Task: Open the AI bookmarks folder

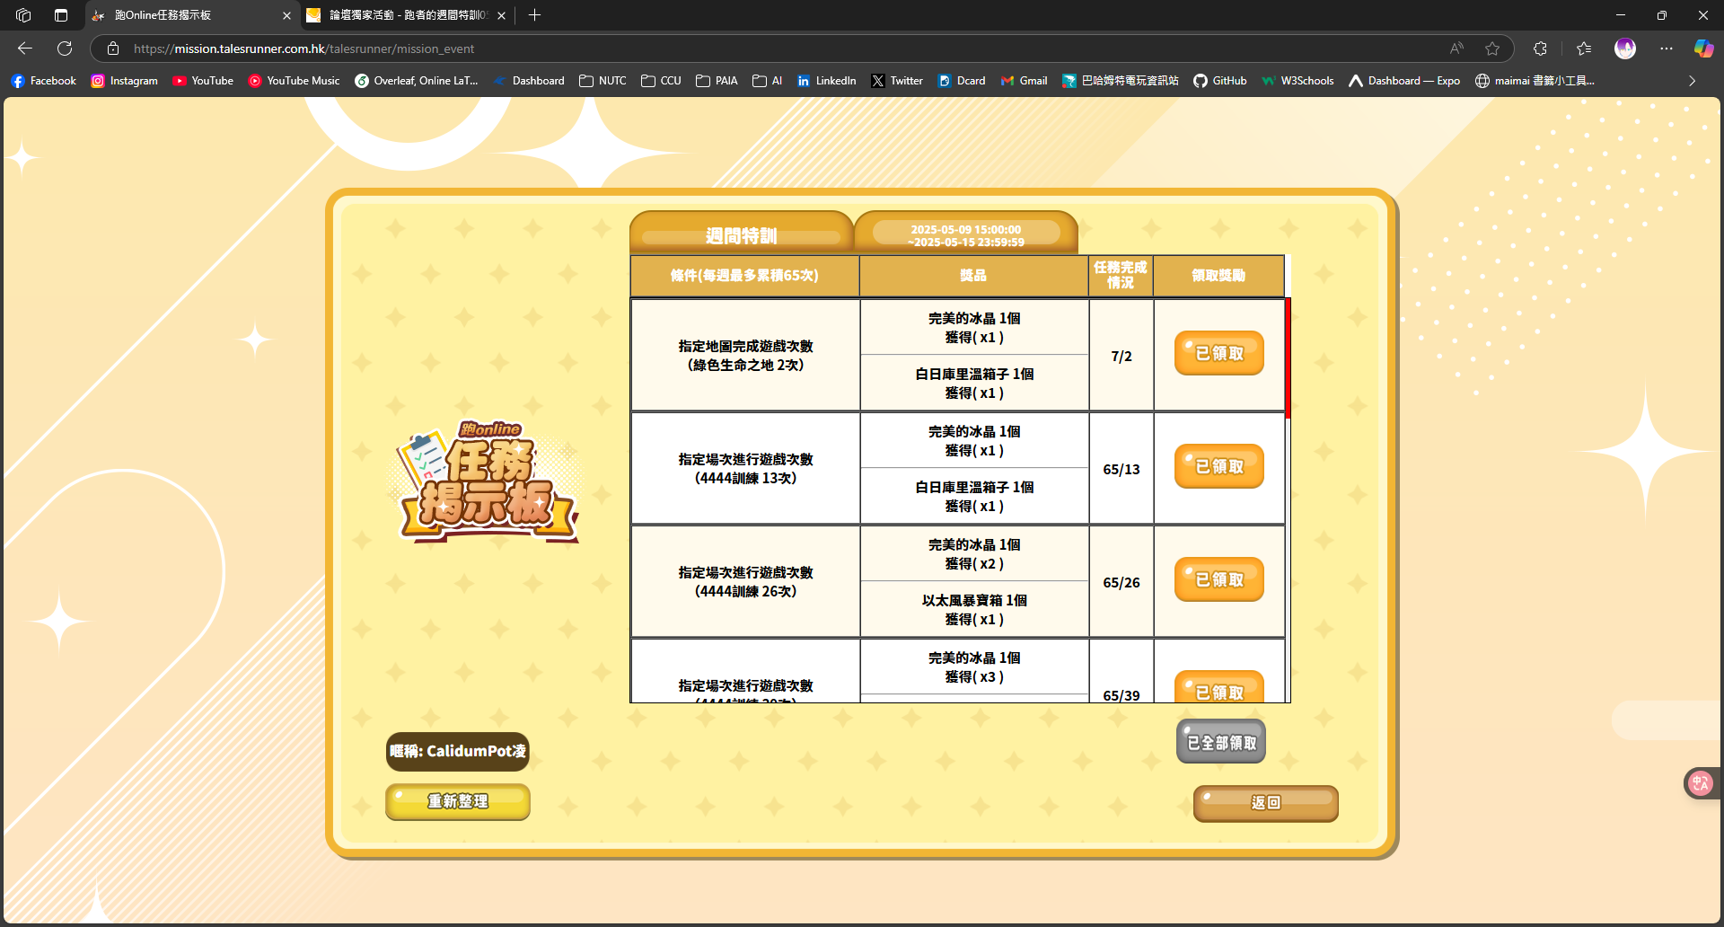Action: tap(767, 81)
